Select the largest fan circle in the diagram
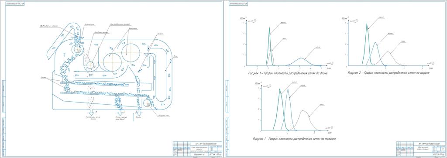This screenshot has height=158, width=447. (x=112, y=62)
